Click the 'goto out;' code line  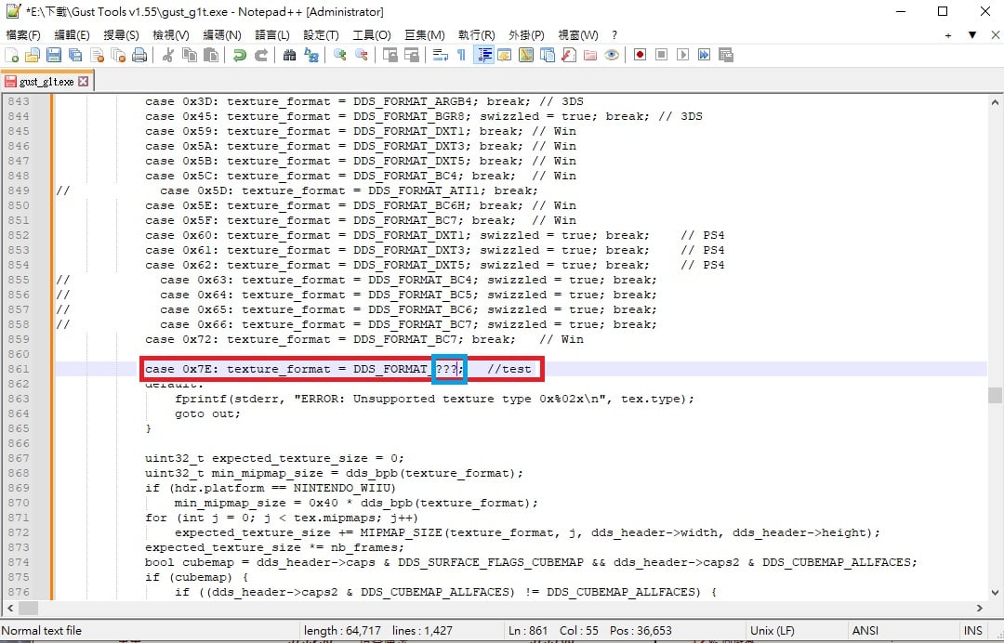coord(207,413)
